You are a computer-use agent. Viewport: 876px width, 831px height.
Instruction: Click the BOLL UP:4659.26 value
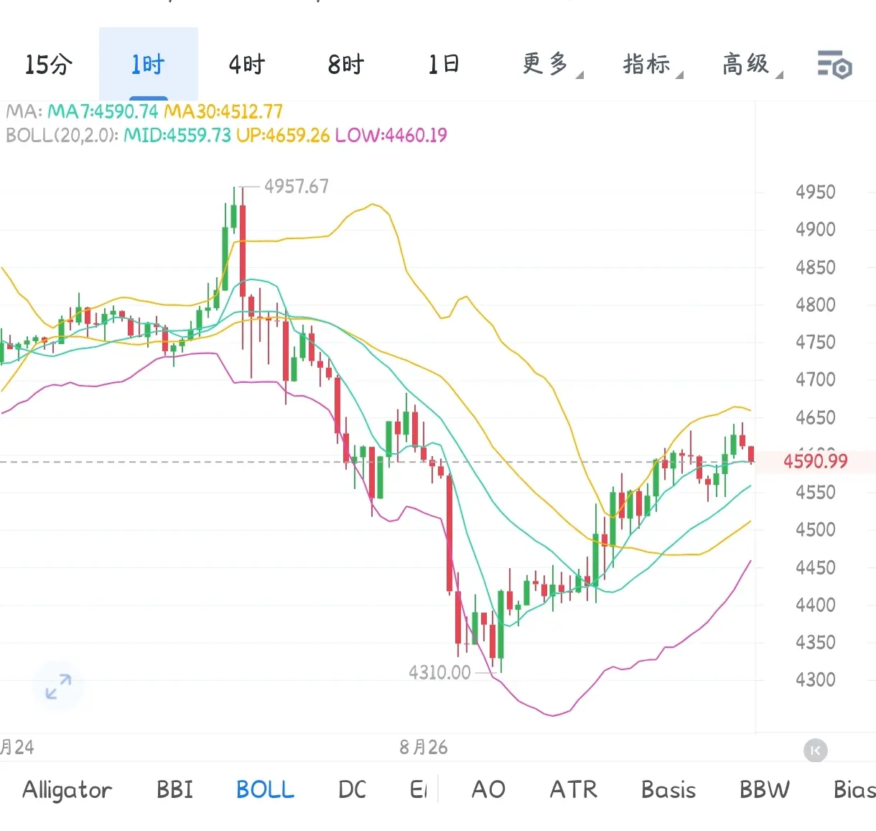pyautogui.click(x=283, y=135)
